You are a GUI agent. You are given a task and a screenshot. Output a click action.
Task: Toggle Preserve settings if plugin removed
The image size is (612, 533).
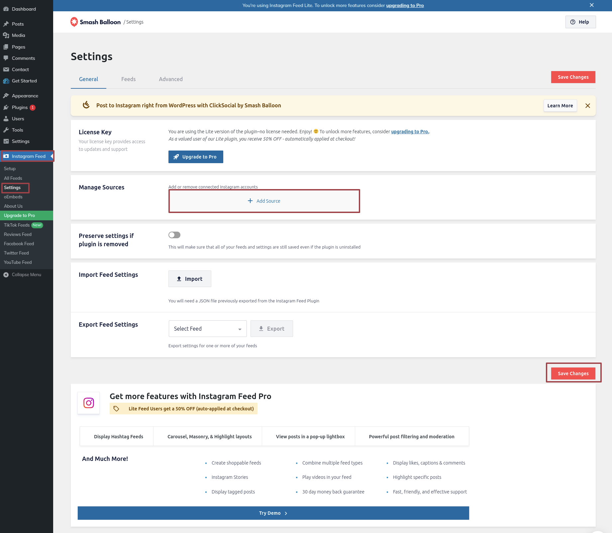tap(174, 235)
